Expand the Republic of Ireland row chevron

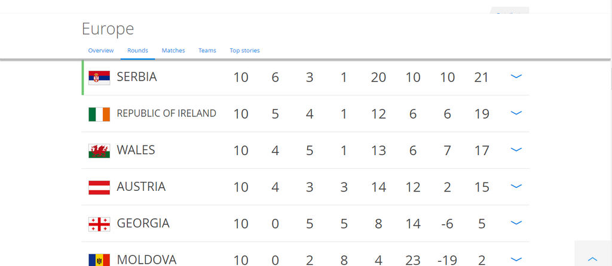tap(516, 113)
